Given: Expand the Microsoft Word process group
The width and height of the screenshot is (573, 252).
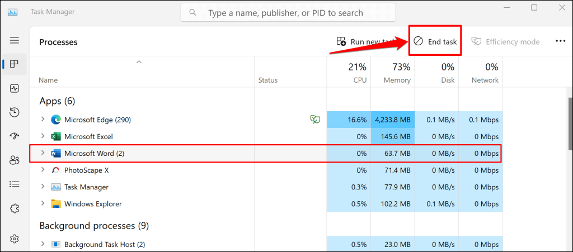Looking at the screenshot, I should click(x=43, y=153).
